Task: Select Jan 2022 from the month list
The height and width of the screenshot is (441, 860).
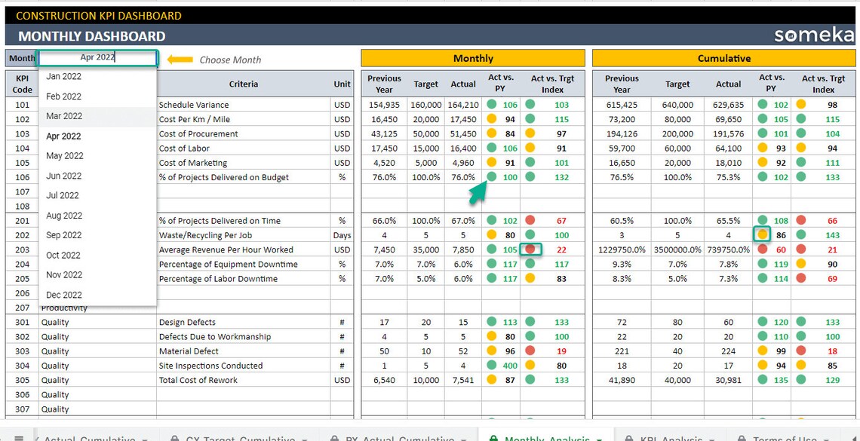Action: (x=63, y=77)
